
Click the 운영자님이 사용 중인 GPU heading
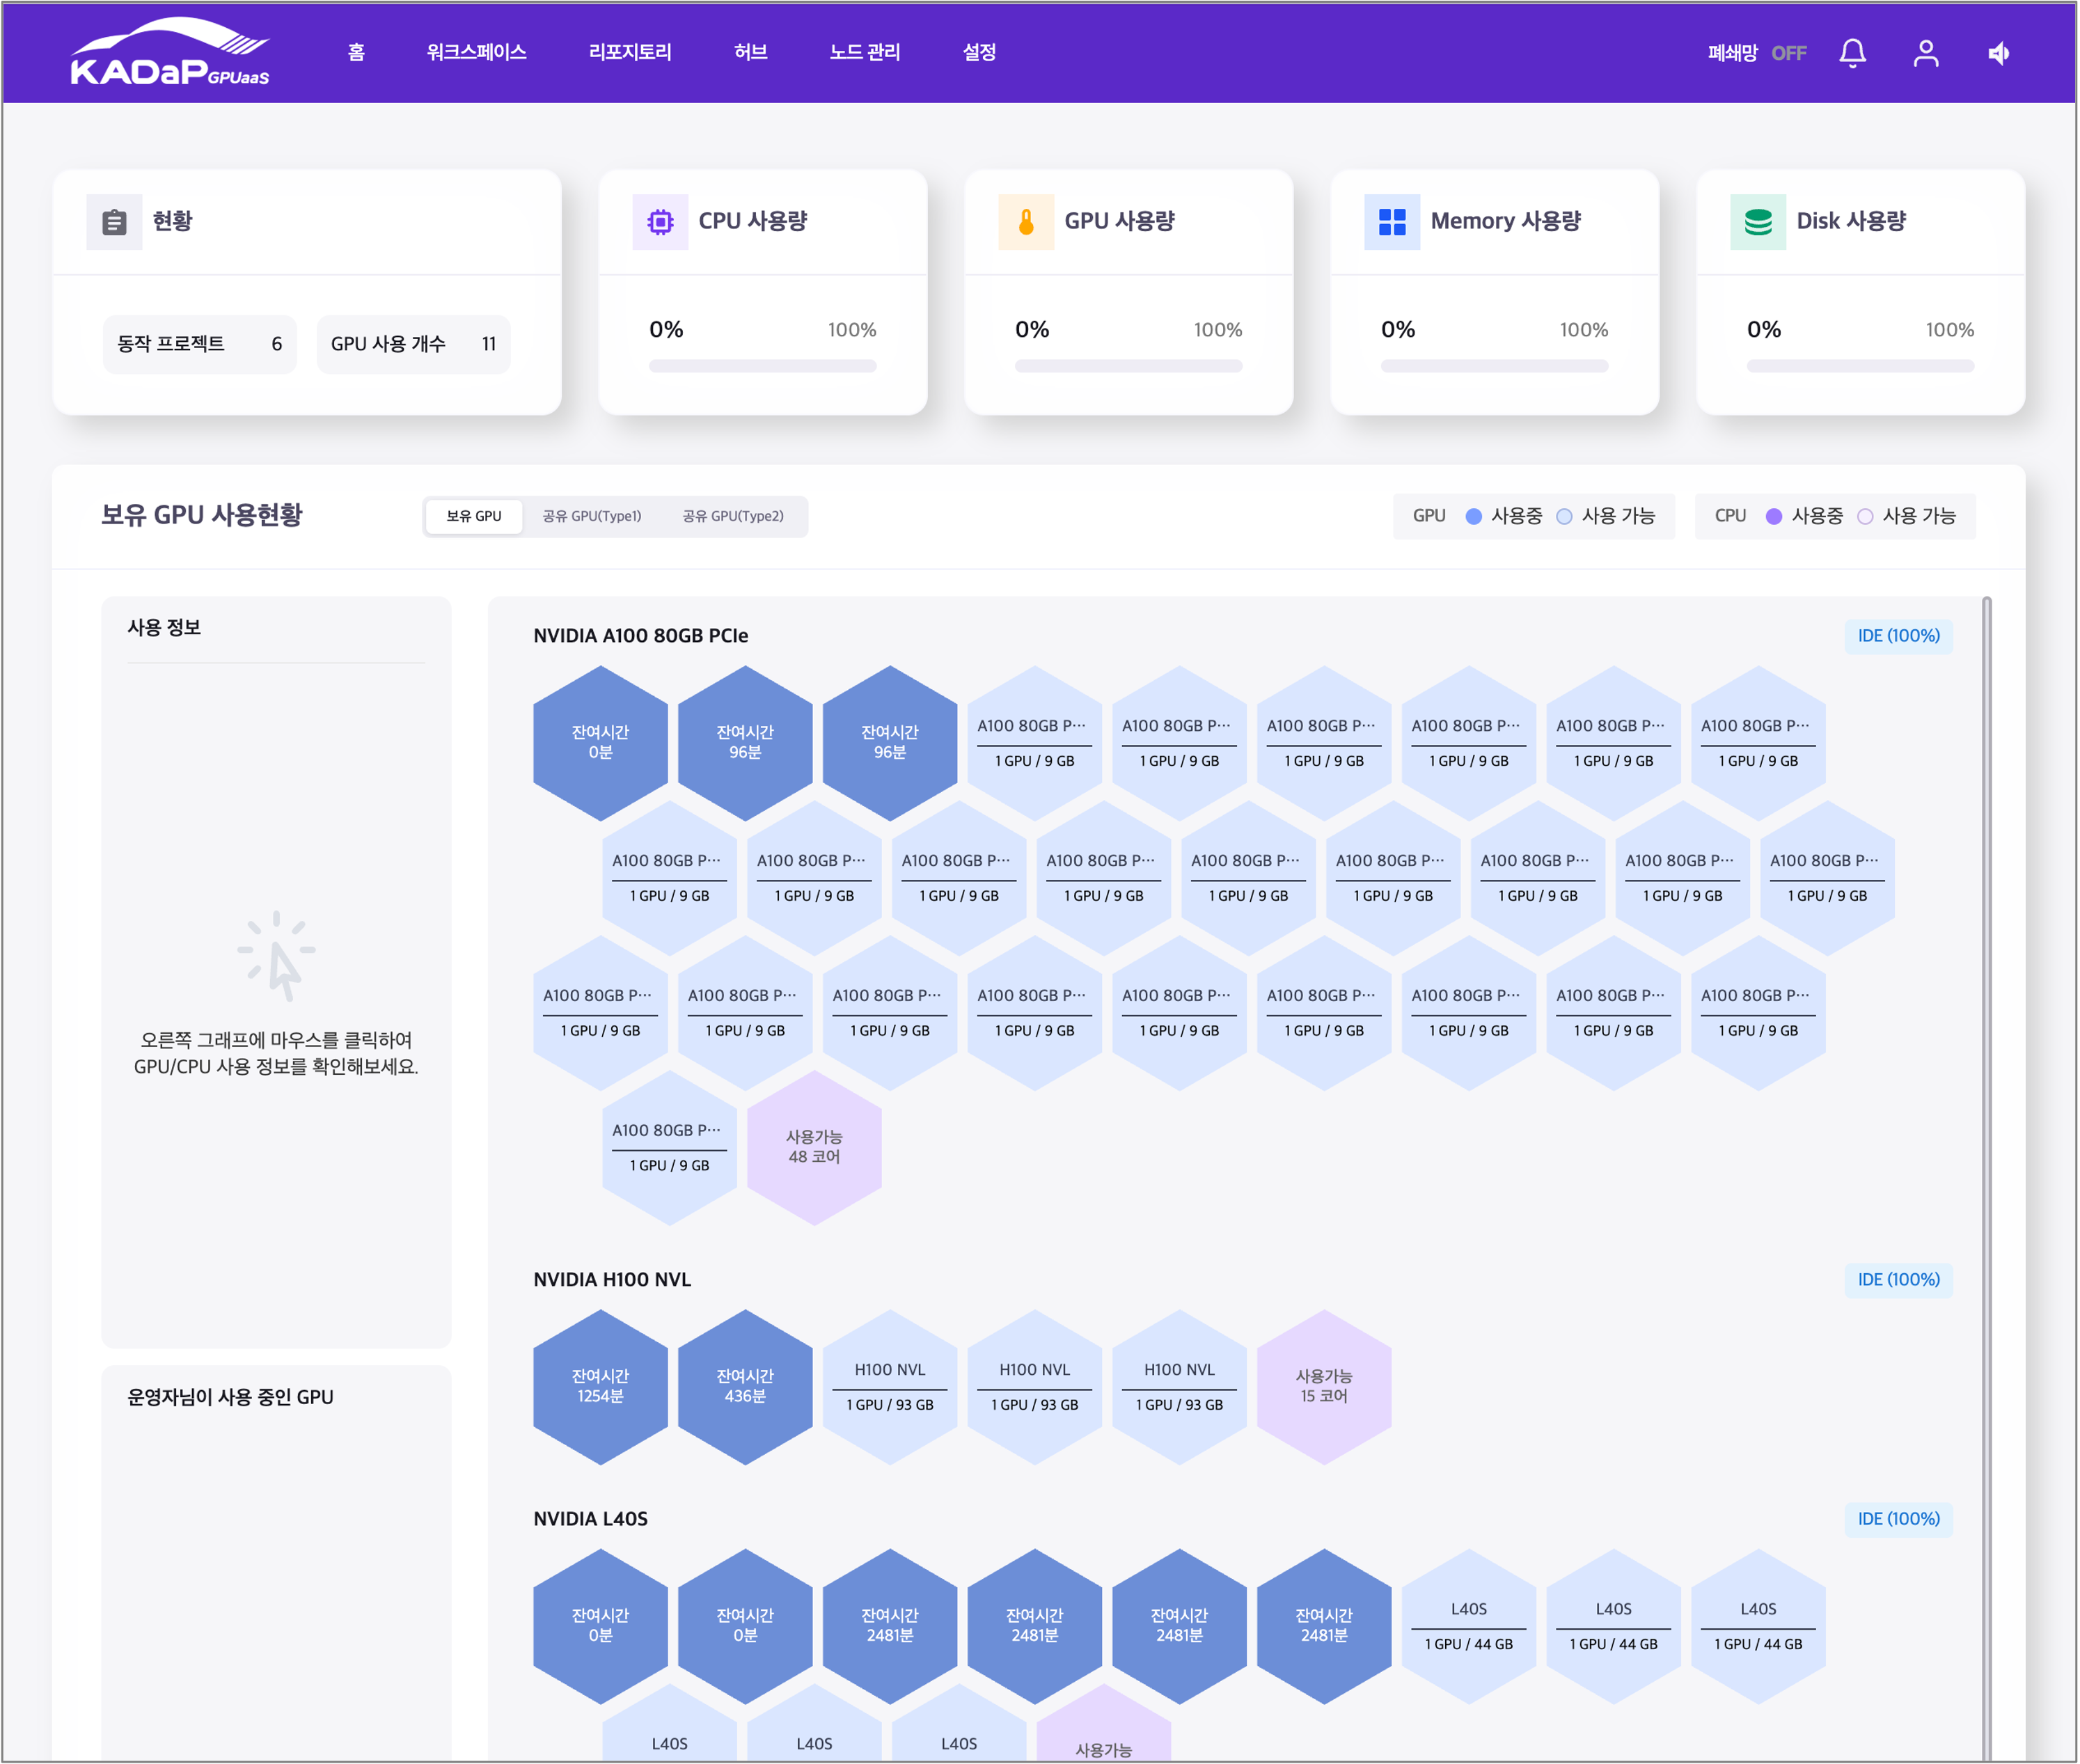(230, 1397)
